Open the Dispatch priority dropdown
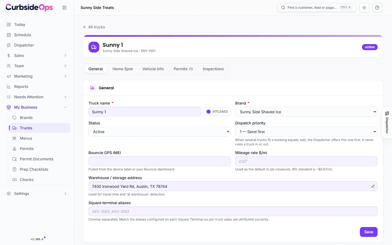The image size is (392, 245). 306,132
